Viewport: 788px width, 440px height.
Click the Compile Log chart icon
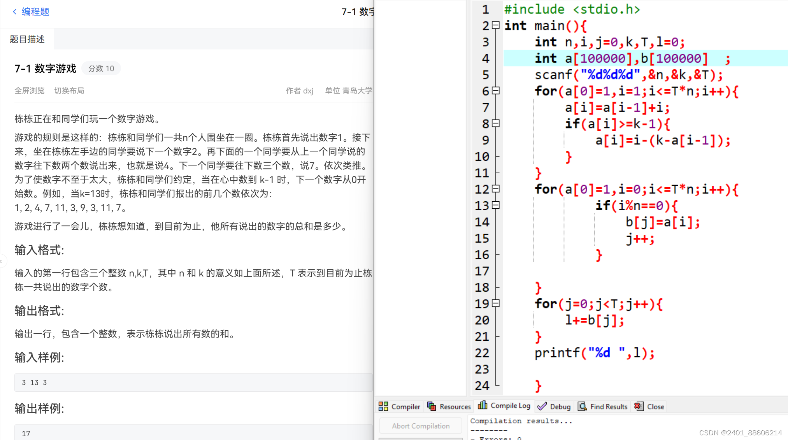pyautogui.click(x=483, y=405)
